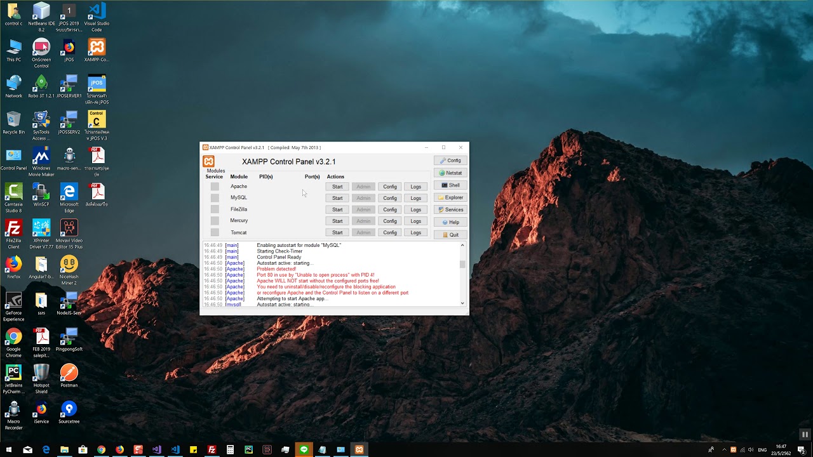Screen dimensions: 813x457
Task: Toggle the Mercury service checkbox
Action: tap(215, 221)
